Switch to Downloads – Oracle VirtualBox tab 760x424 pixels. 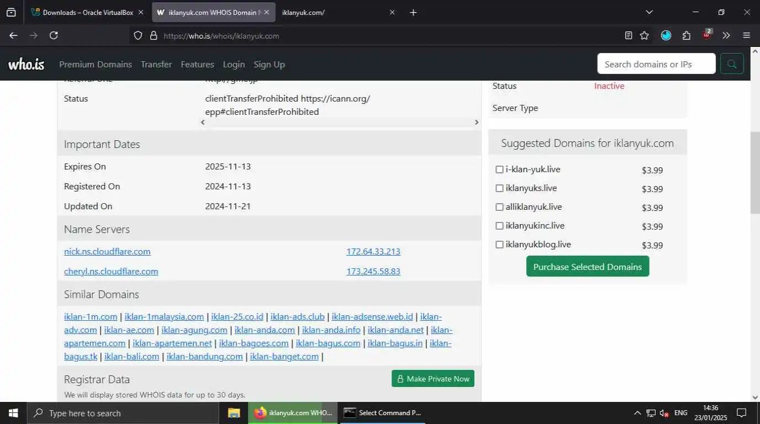(87, 12)
